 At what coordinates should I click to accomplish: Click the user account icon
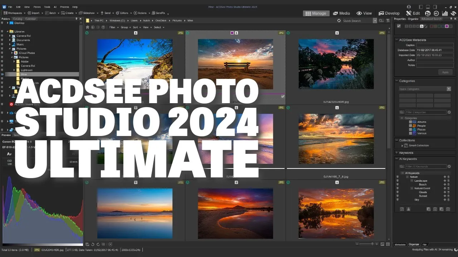point(409,7)
